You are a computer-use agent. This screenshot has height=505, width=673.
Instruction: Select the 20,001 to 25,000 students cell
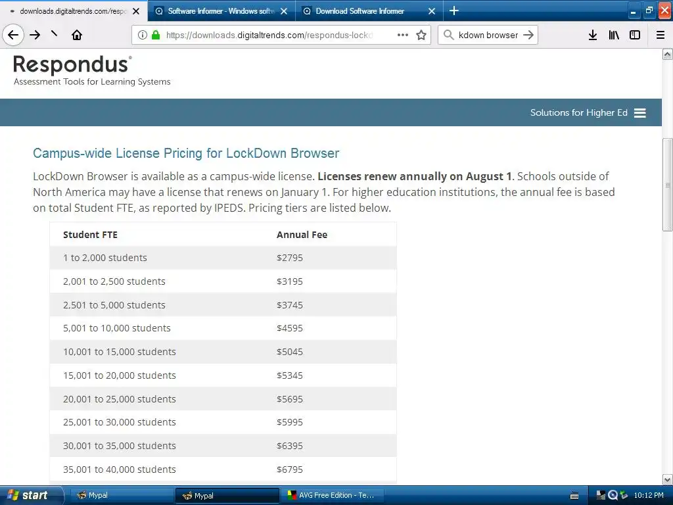coord(120,399)
